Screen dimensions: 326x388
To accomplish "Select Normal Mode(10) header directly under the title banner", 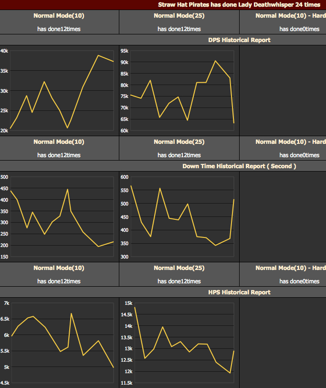I will pos(59,16).
